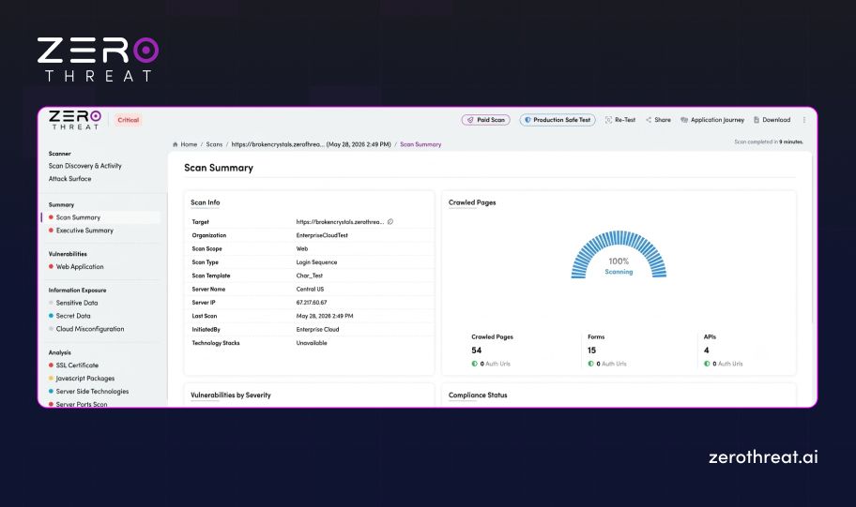The height and width of the screenshot is (507, 856).
Task: Open Server Ports Scan in sidebar
Action: (82, 404)
